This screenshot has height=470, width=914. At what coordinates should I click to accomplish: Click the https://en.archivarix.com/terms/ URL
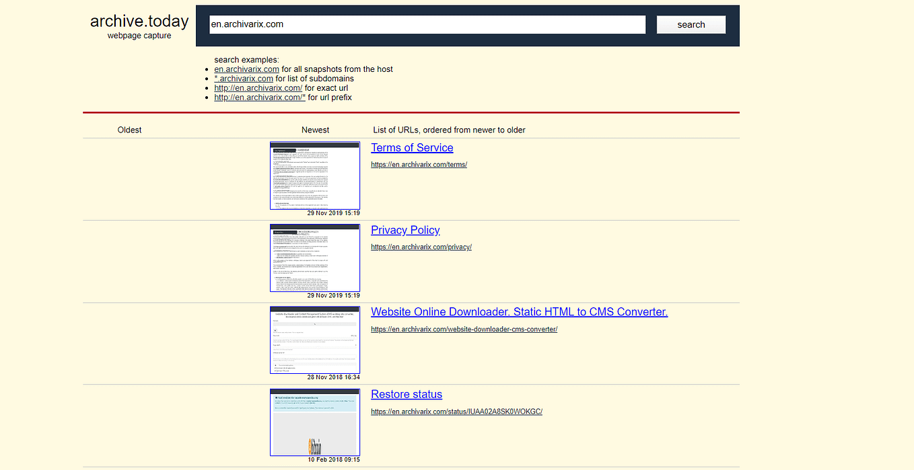tap(419, 165)
